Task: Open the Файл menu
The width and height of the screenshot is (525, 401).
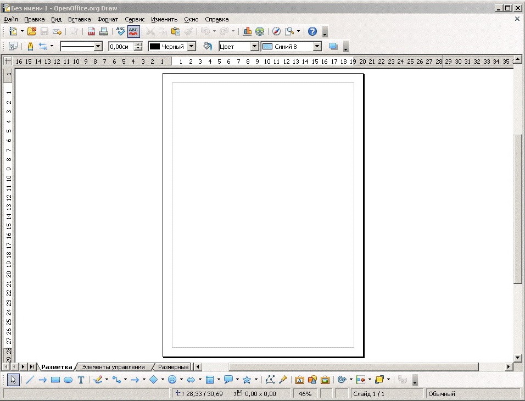Action: pos(11,19)
